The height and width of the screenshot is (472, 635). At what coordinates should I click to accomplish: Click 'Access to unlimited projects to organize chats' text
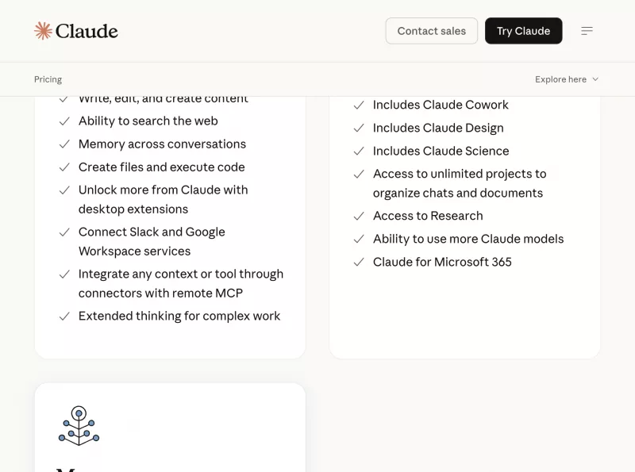460,183
